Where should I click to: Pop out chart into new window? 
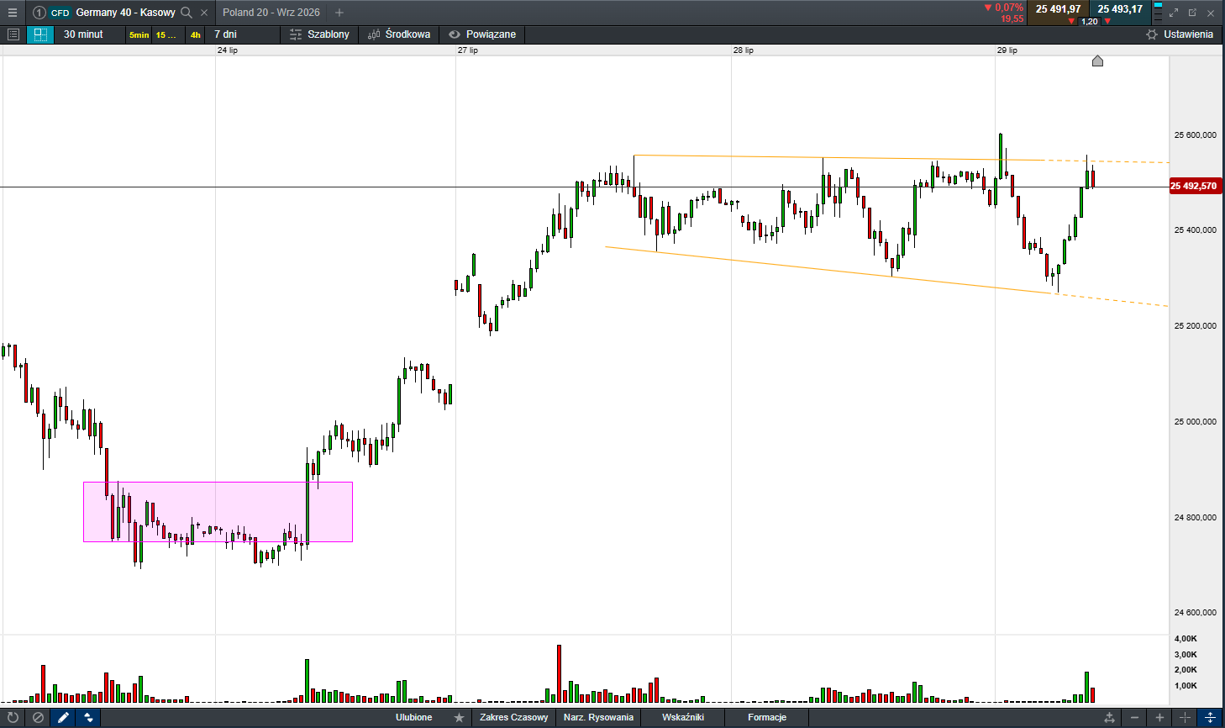[1192, 13]
